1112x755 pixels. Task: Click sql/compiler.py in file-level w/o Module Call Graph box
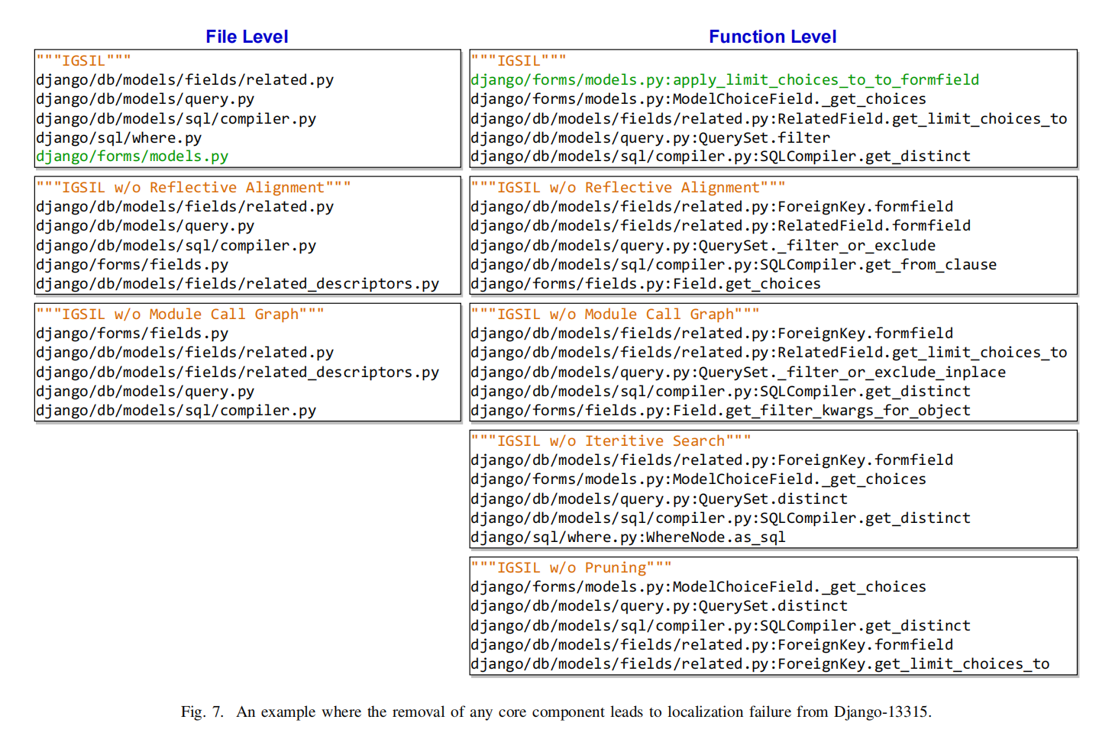point(176,411)
